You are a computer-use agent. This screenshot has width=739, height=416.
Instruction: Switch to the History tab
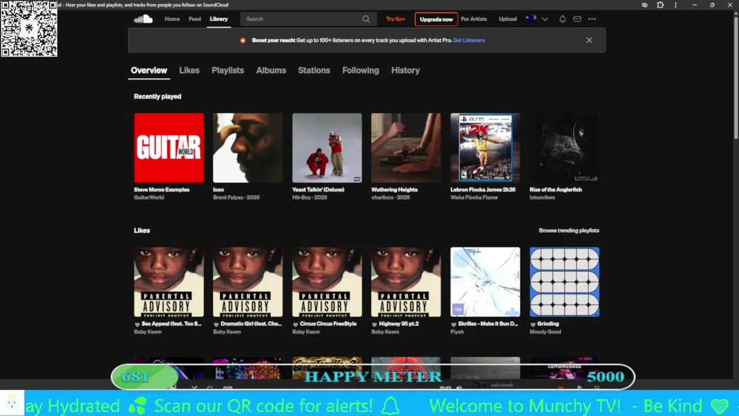[x=405, y=70]
